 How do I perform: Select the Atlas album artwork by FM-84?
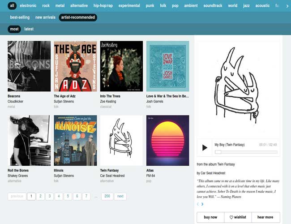point(167,141)
